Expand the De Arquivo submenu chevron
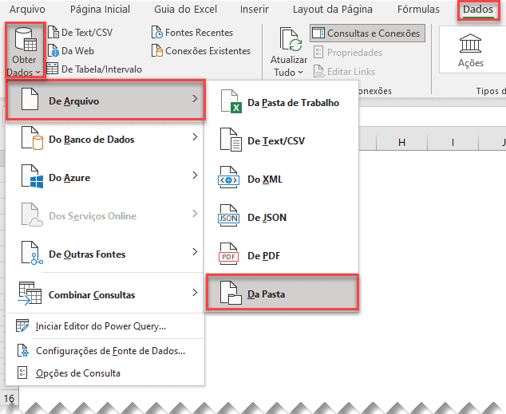This screenshot has width=506, height=414. pyautogui.click(x=195, y=99)
